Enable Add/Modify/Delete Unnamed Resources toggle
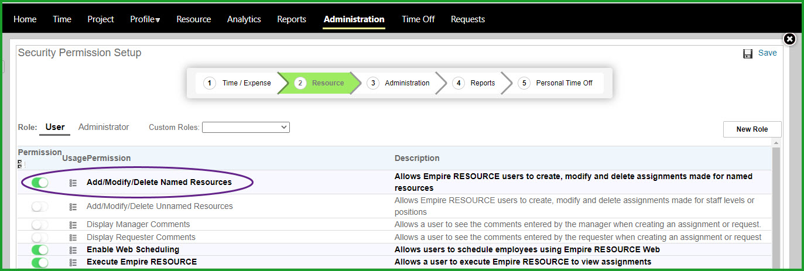The height and width of the screenshot is (271, 804). click(40, 207)
